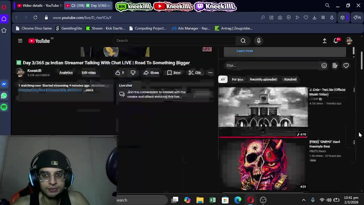Select the All filter chip
364x205 pixels.
tap(223, 79)
